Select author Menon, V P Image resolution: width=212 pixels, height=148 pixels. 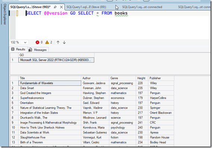pos(95,112)
